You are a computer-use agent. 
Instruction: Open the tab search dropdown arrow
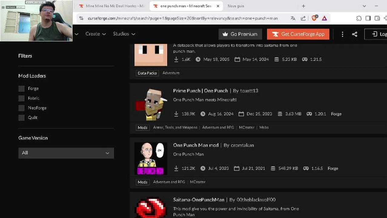tap(364, 6)
